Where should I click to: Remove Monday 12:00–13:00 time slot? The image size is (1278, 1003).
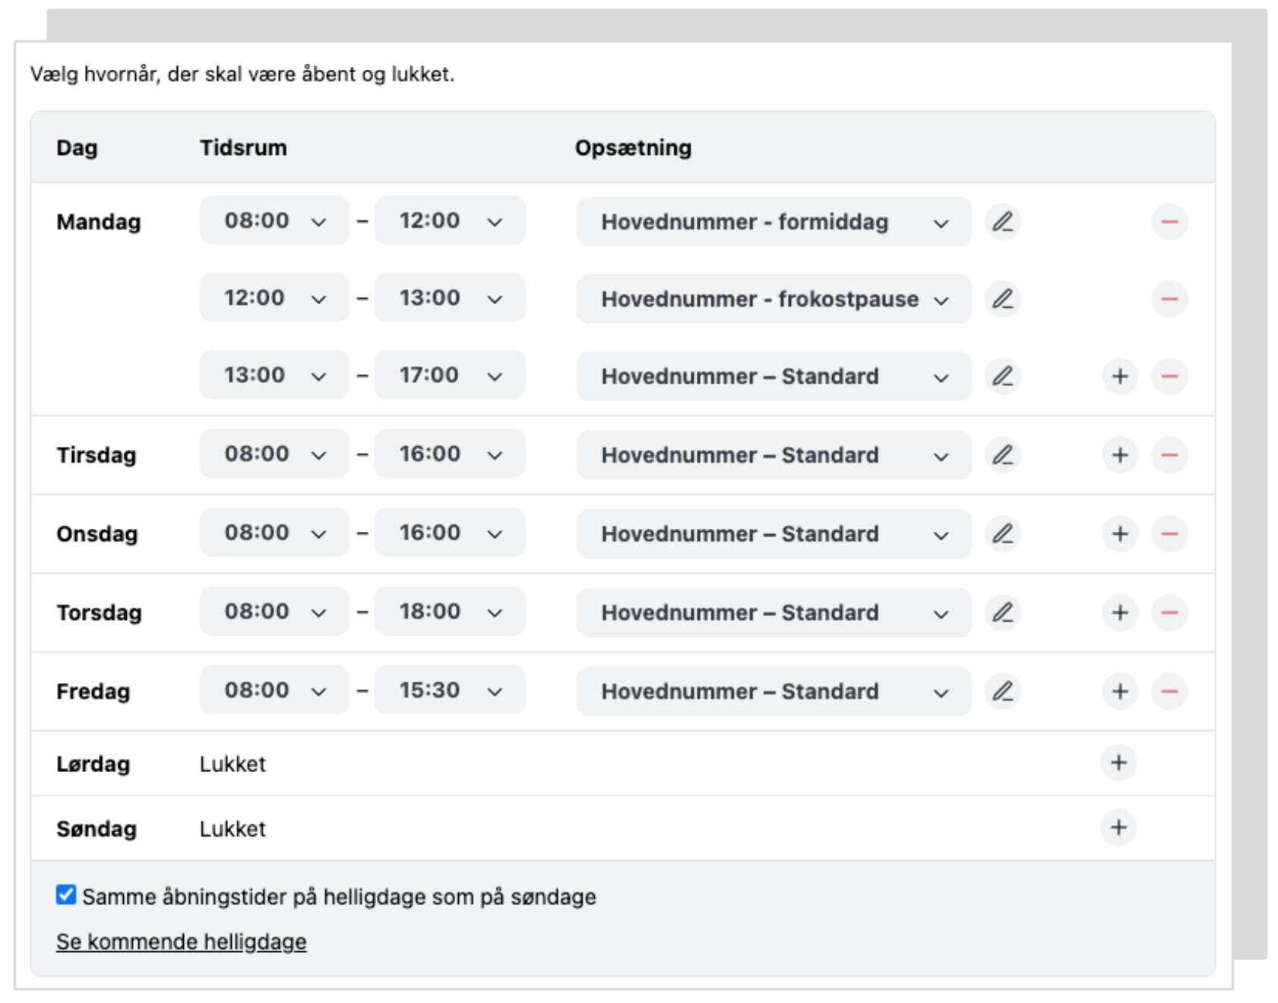click(1169, 299)
